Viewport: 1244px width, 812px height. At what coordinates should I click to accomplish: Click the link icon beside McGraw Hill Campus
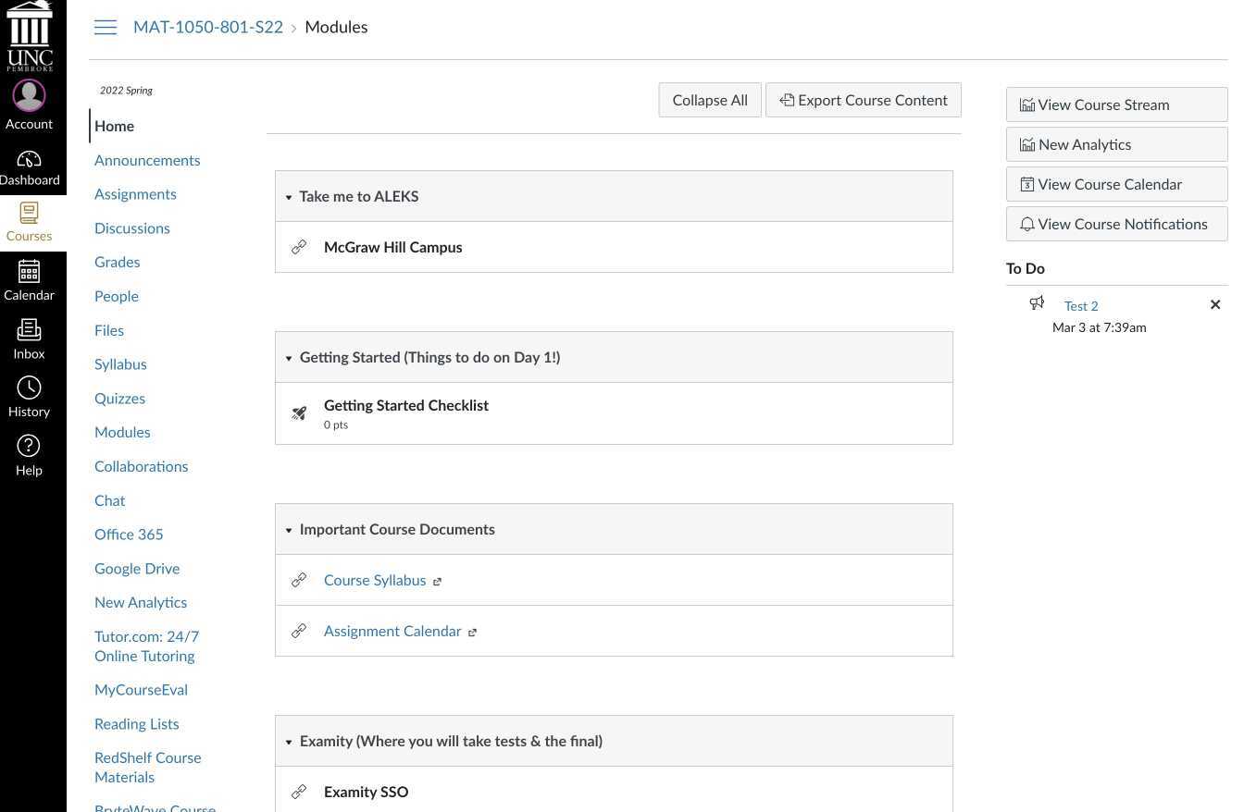tap(298, 246)
